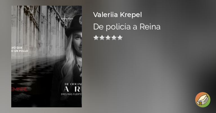
Task: Select the third rating star
Action: [x=108, y=38]
